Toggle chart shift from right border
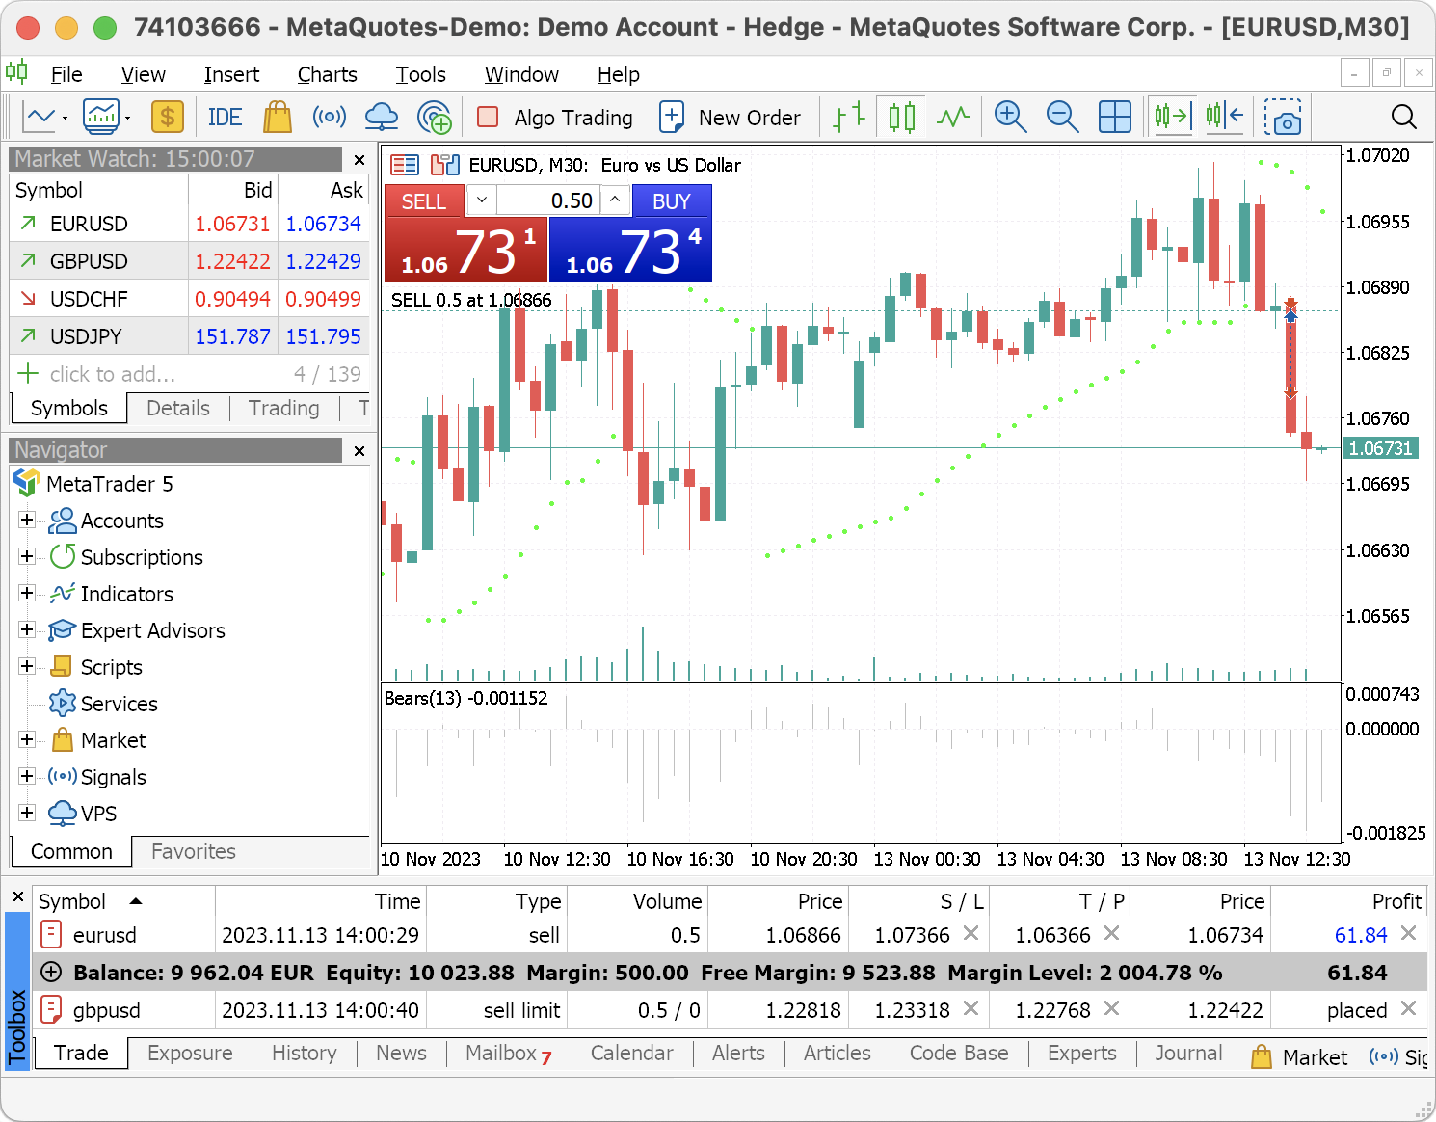Screen dimensions: 1436x1122 pos(1225,118)
